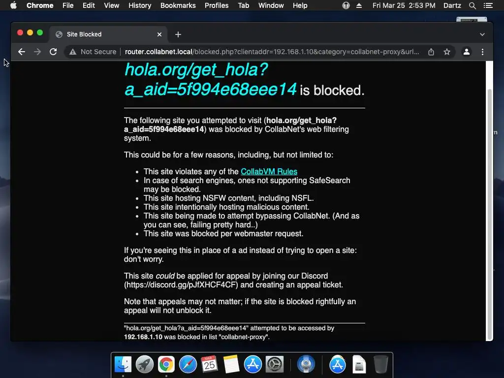This screenshot has height=378, width=504.
Task: Click the forward navigation arrow
Action: (x=37, y=52)
